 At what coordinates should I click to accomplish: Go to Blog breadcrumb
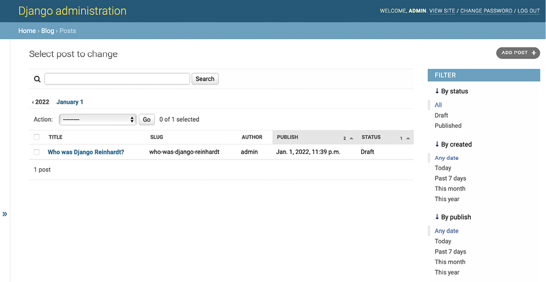47,30
